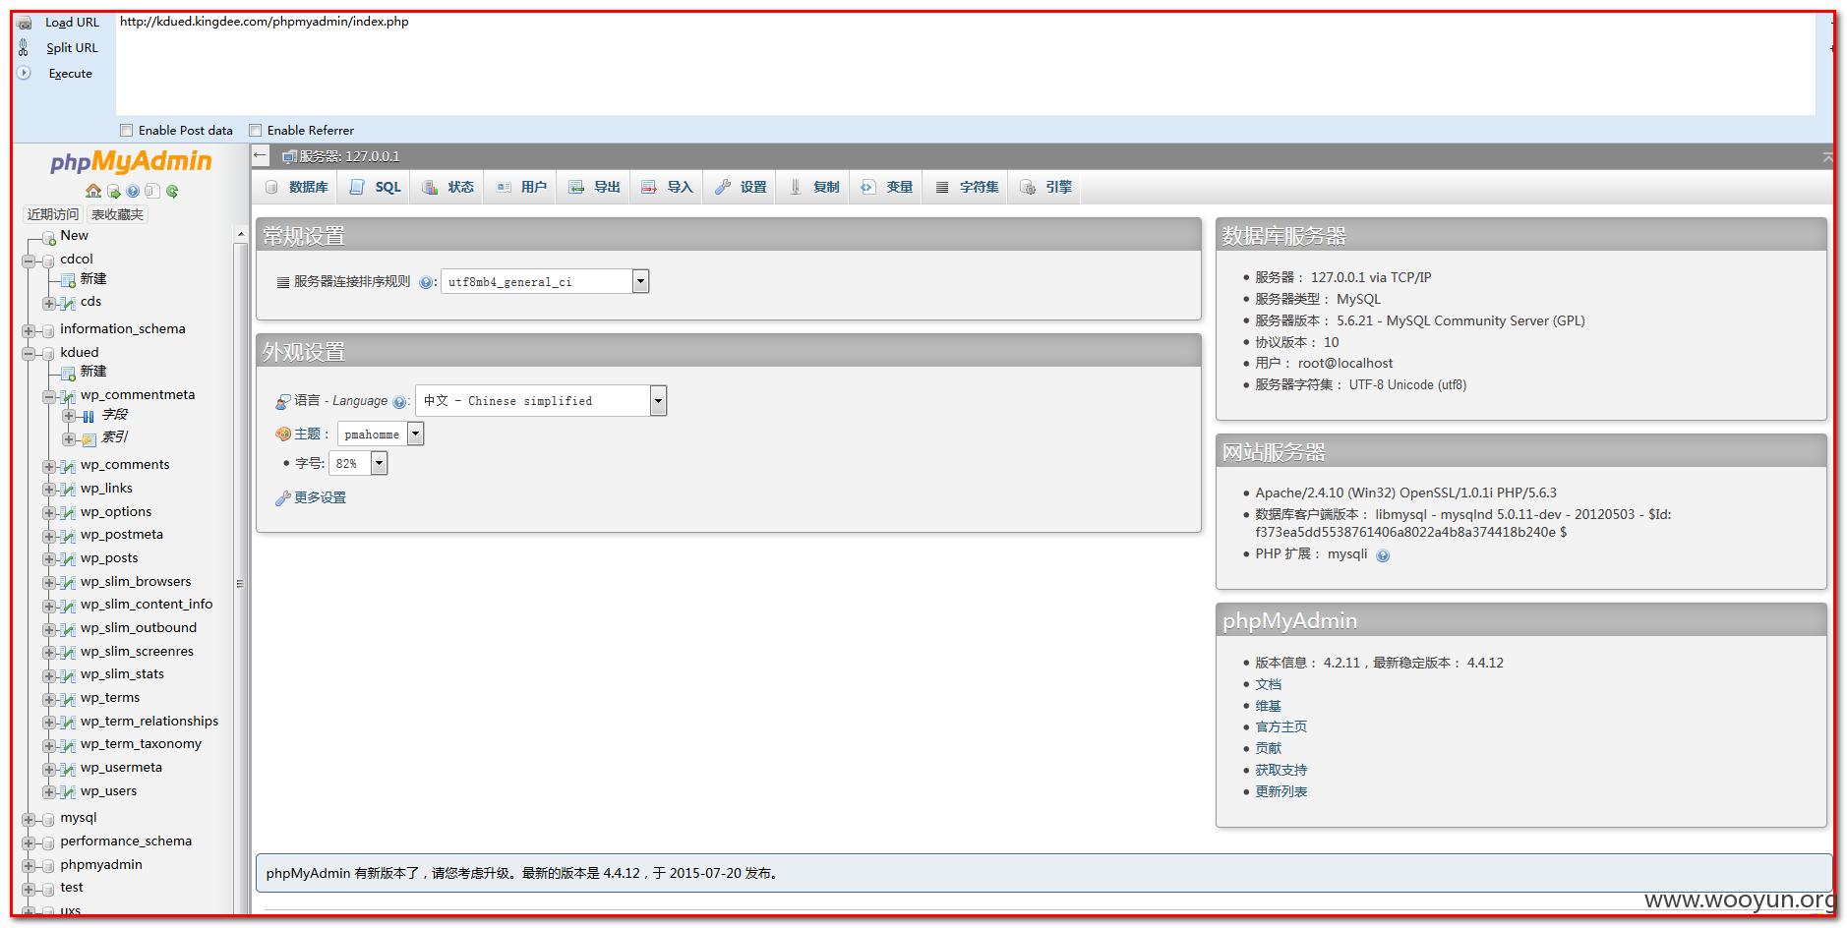Collapse the cdcol database node
This screenshot has height=928, width=1847.
click(29, 261)
